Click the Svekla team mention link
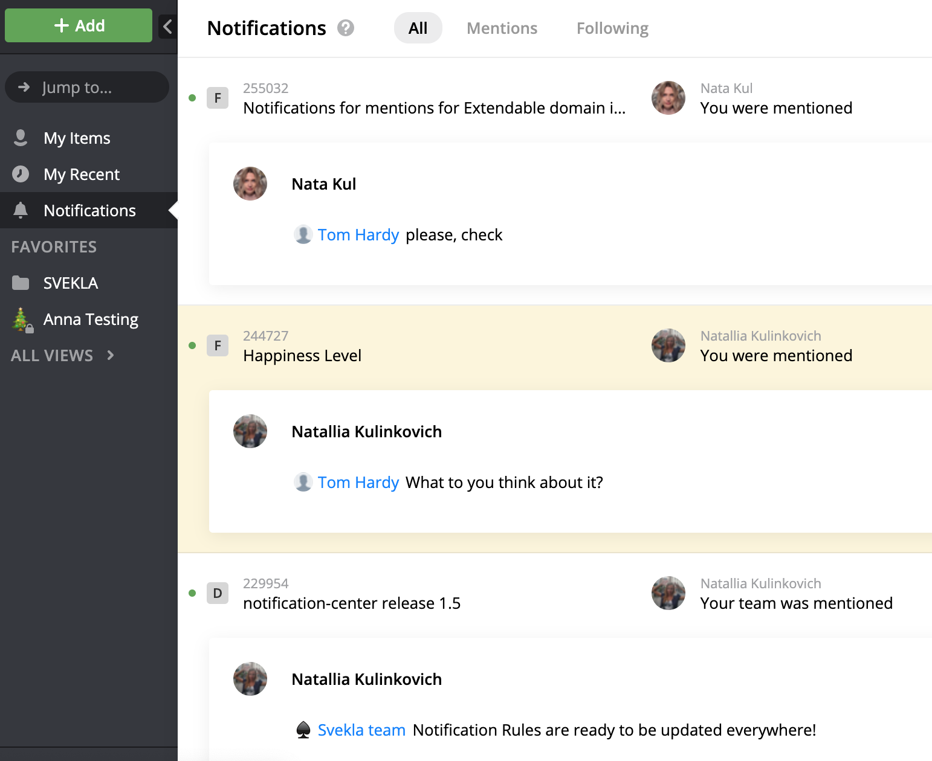This screenshot has height=761, width=932. [361, 730]
